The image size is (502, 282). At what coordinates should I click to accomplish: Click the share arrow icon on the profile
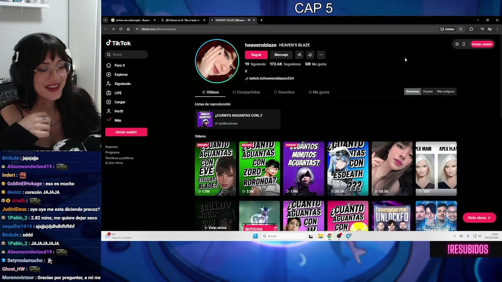click(x=310, y=55)
